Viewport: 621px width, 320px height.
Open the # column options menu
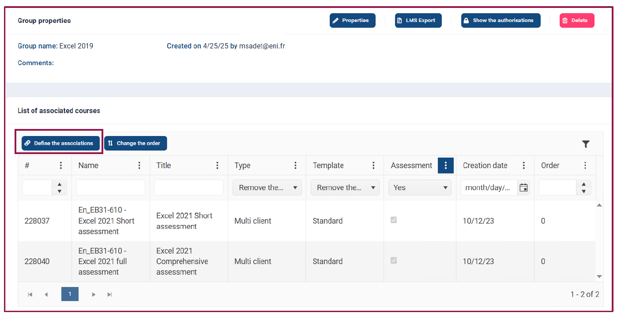(x=61, y=166)
